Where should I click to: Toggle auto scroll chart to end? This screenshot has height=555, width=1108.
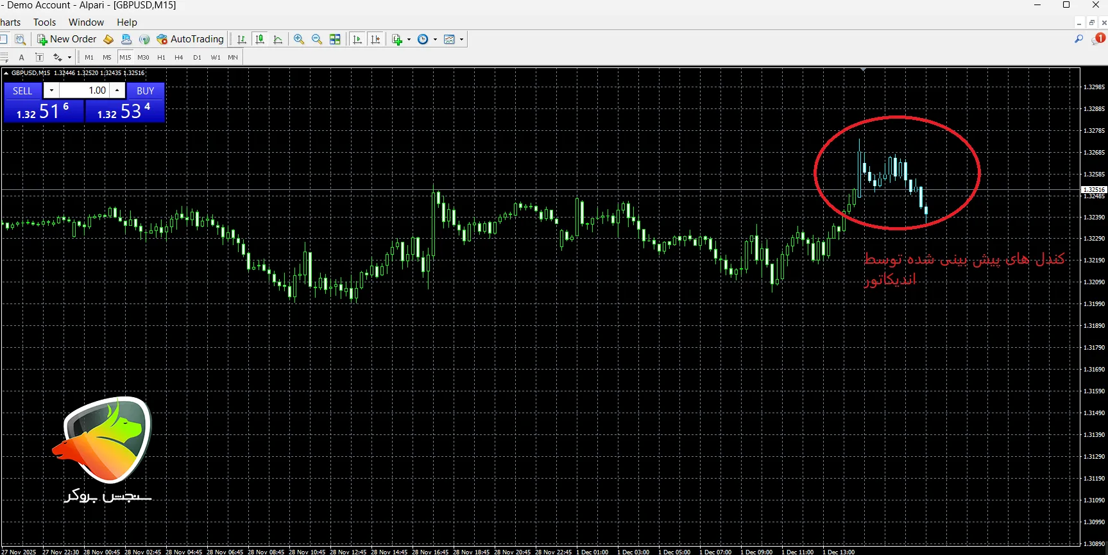[x=357, y=39]
